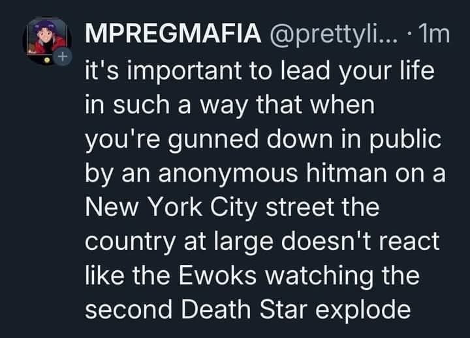This screenshot has height=338, width=470.
Task: Click the word "watching" in the tweet
Action: [x=319, y=277]
